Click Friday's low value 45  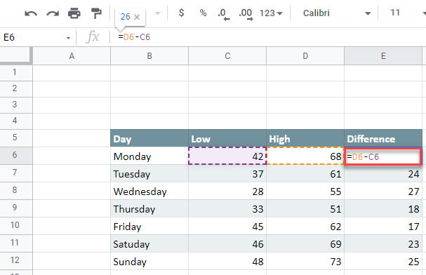click(x=227, y=226)
